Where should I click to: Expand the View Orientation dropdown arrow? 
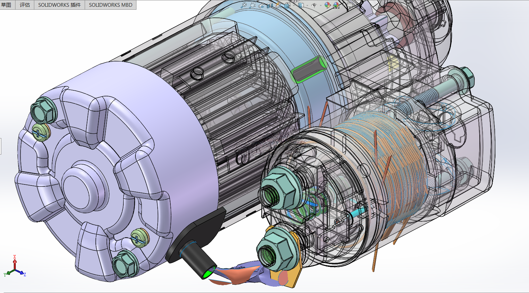tap(294, 5)
